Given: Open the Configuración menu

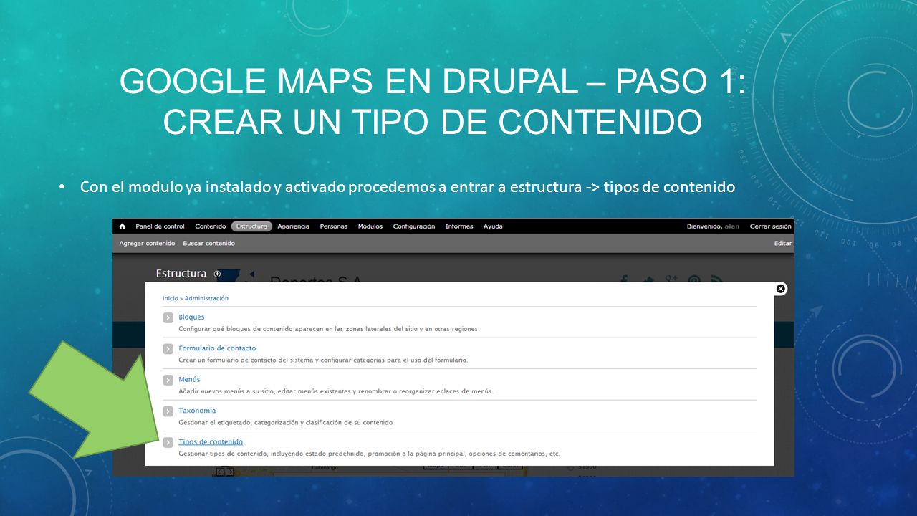Looking at the screenshot, I should tap(414, 226).
